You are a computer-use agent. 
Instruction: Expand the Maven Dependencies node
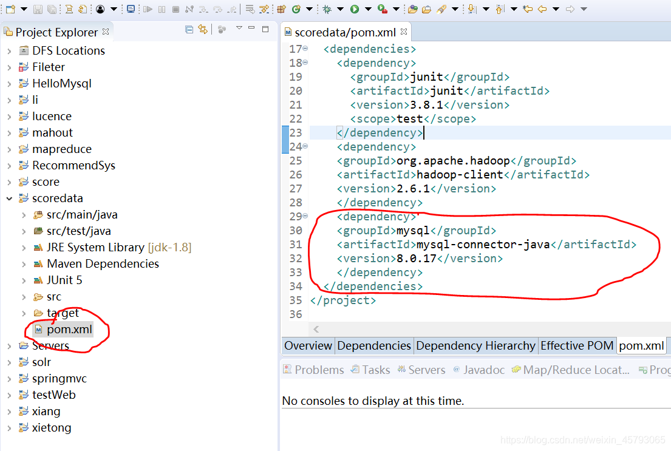24,264
